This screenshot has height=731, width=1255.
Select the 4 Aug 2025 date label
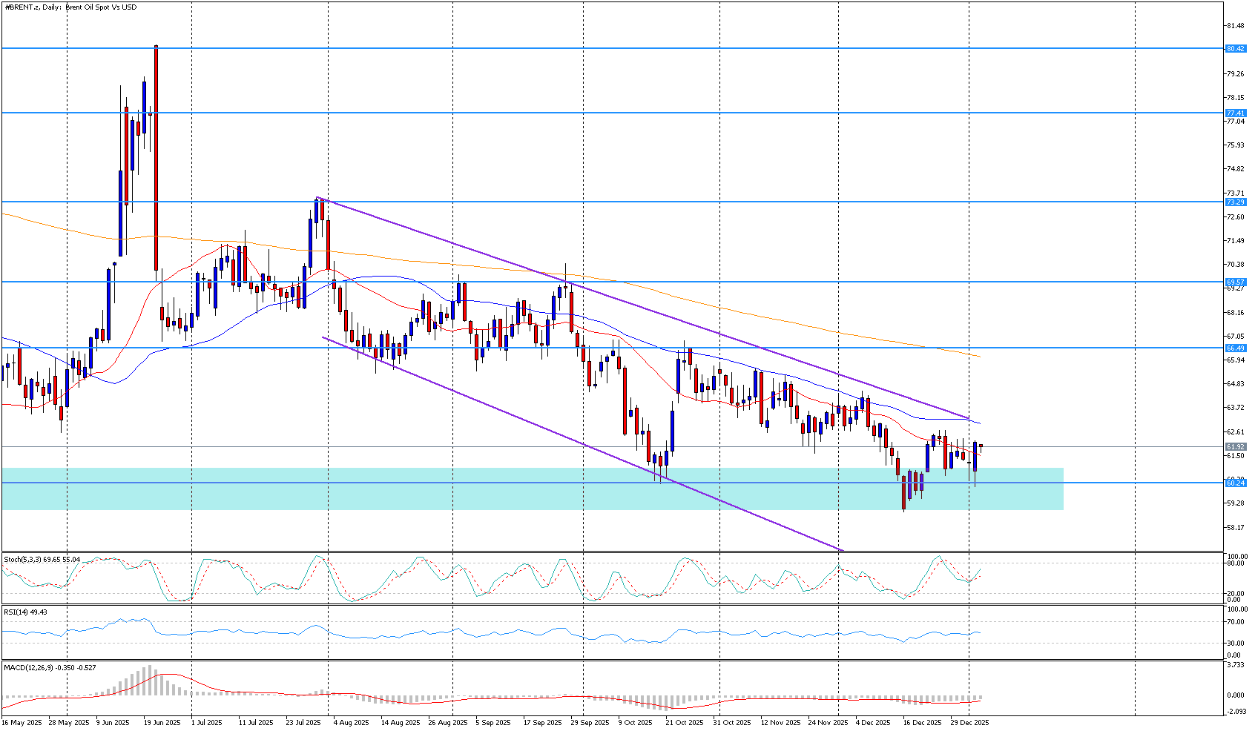point(351,722)
